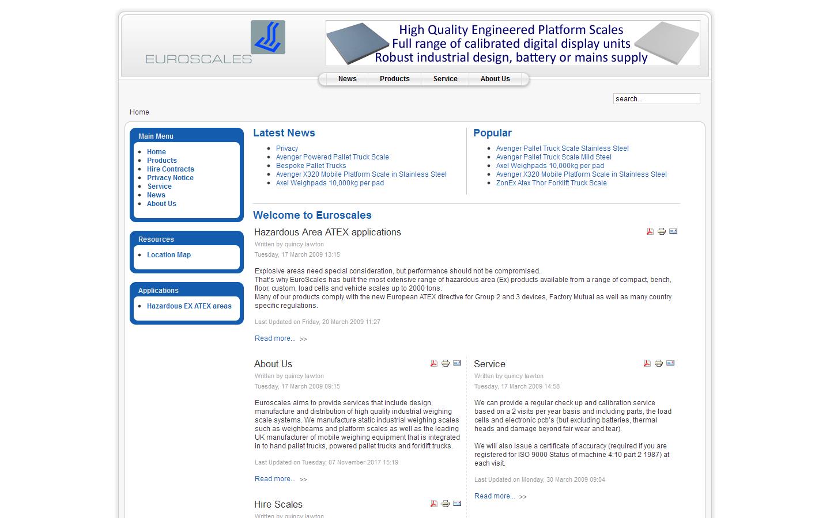Print the About Us article using its printer icon
Screen dimensions: 830x518
pos(445,363)
